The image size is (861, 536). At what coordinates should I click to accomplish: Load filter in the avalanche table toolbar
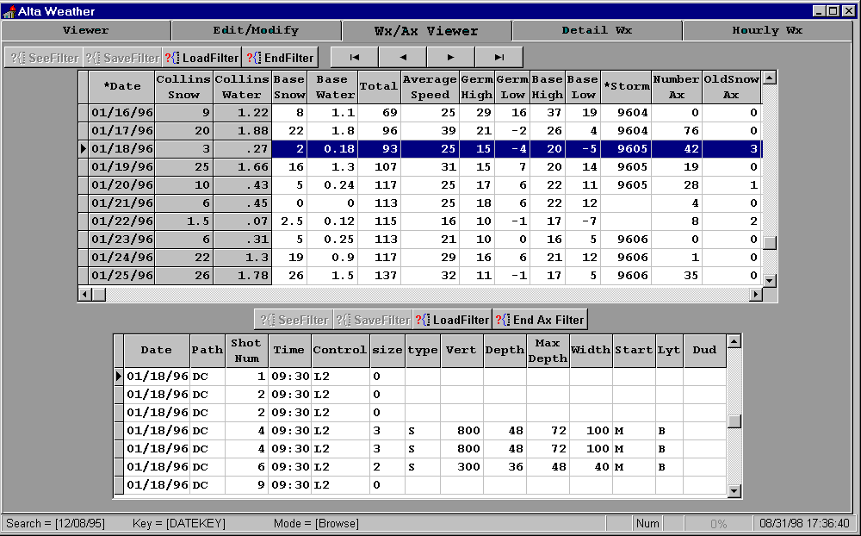point(453,320)
